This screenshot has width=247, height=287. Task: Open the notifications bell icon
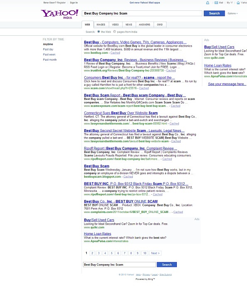coord(208,3)
